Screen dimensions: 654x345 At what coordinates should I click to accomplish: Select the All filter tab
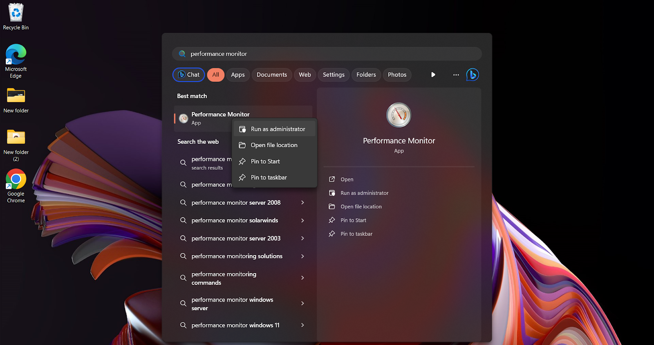pyautogui.click(x=216, y=75)
